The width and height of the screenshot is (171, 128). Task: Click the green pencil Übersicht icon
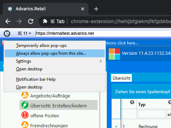point(25,105)
